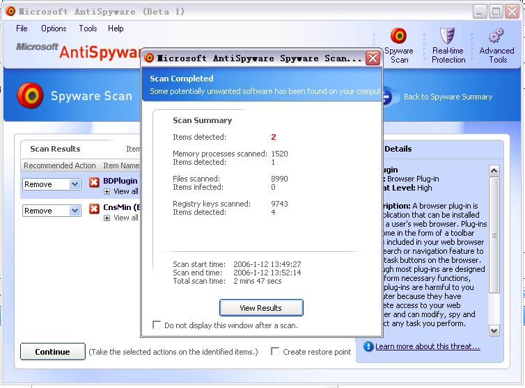Close the main Microsoft AntiSpyware window

(x=512, y=12)
